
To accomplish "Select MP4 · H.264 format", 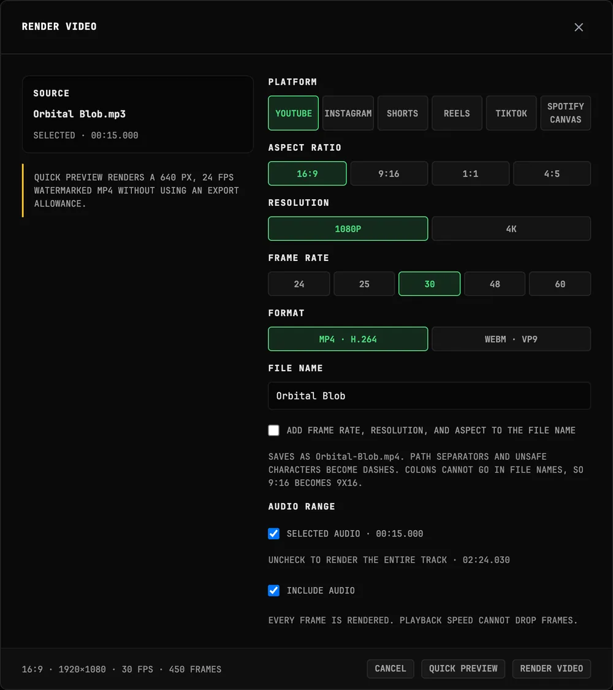I will 348,339.
